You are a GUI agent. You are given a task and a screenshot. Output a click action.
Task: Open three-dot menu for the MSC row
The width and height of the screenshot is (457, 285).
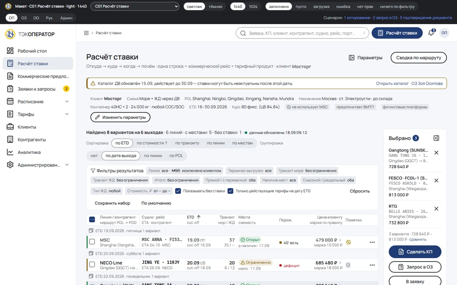click(372, 242)
